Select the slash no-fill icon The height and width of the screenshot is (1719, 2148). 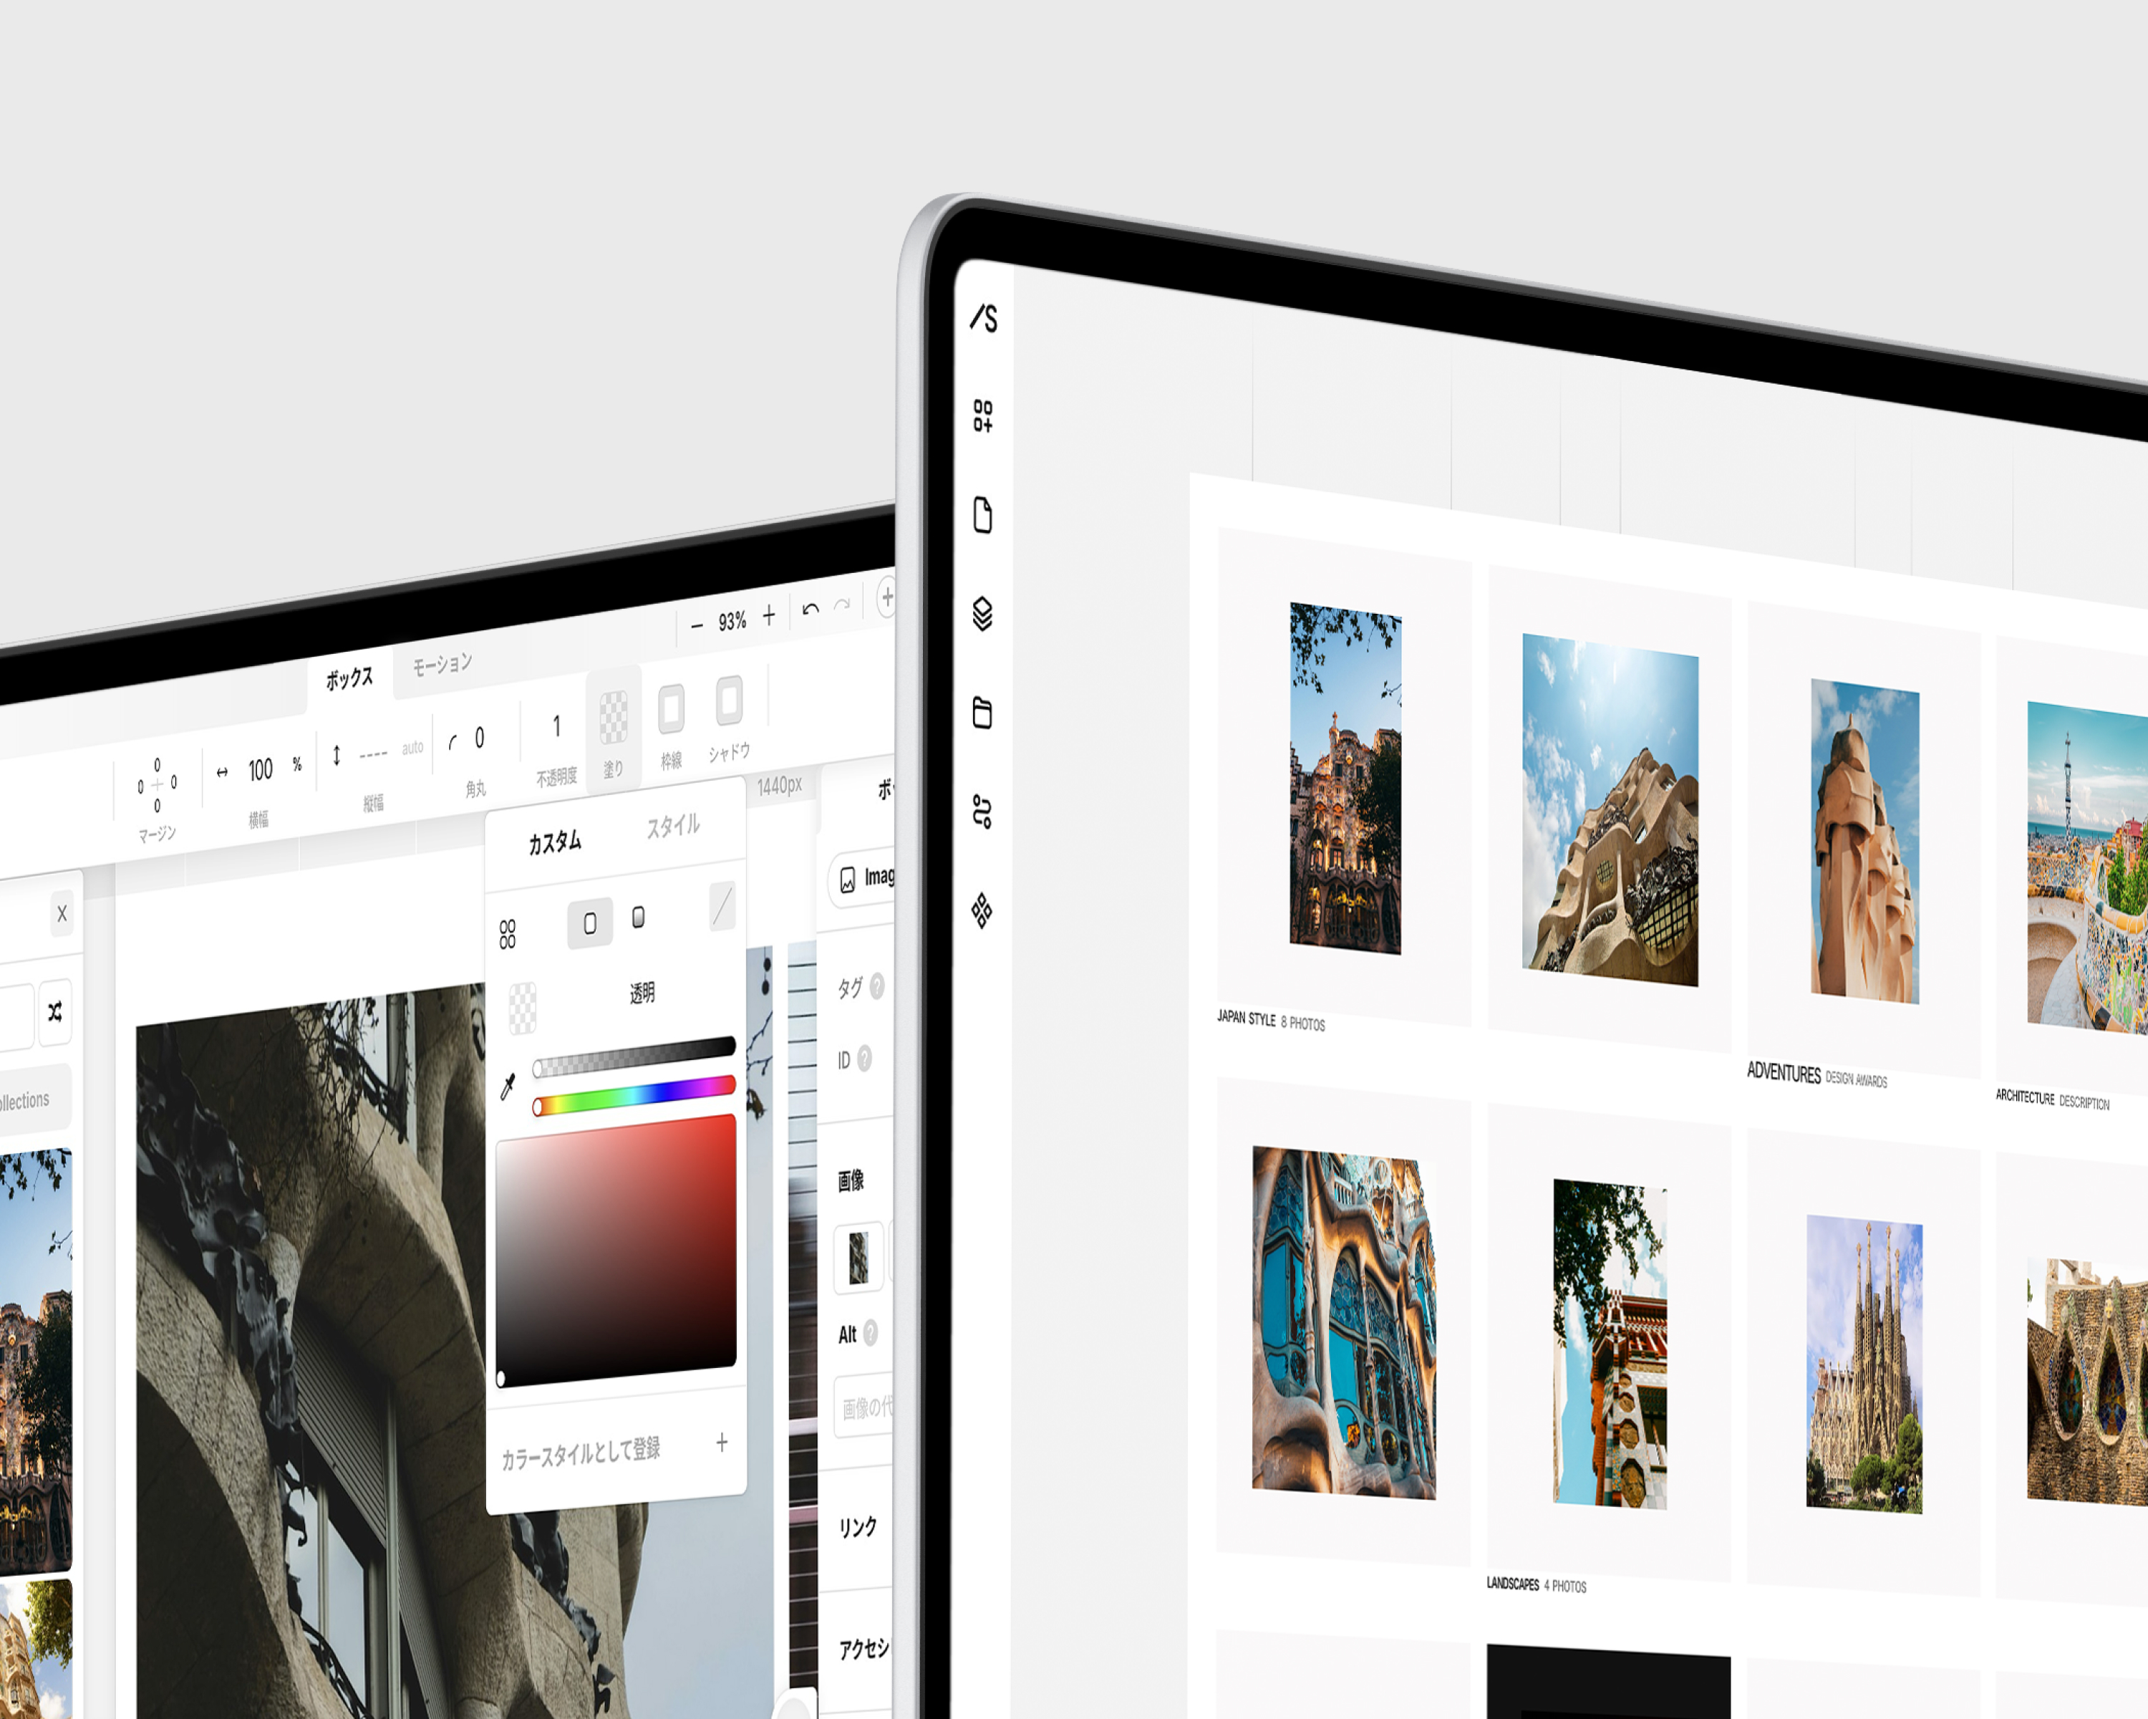[722, 906]
